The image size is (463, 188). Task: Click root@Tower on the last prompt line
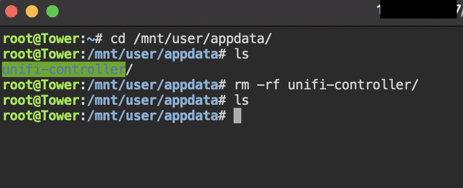click(x=41, y=116)
